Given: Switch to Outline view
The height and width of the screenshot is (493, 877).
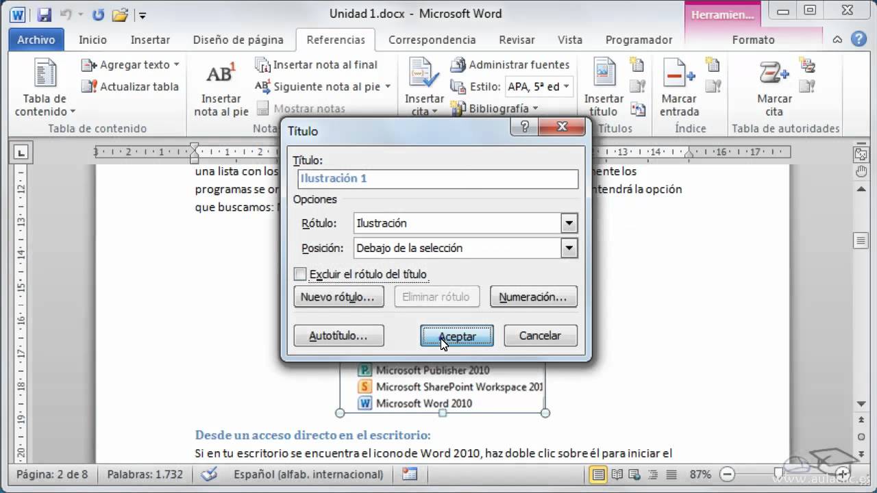Looking at the screenshot, I should tap(652, 474).
